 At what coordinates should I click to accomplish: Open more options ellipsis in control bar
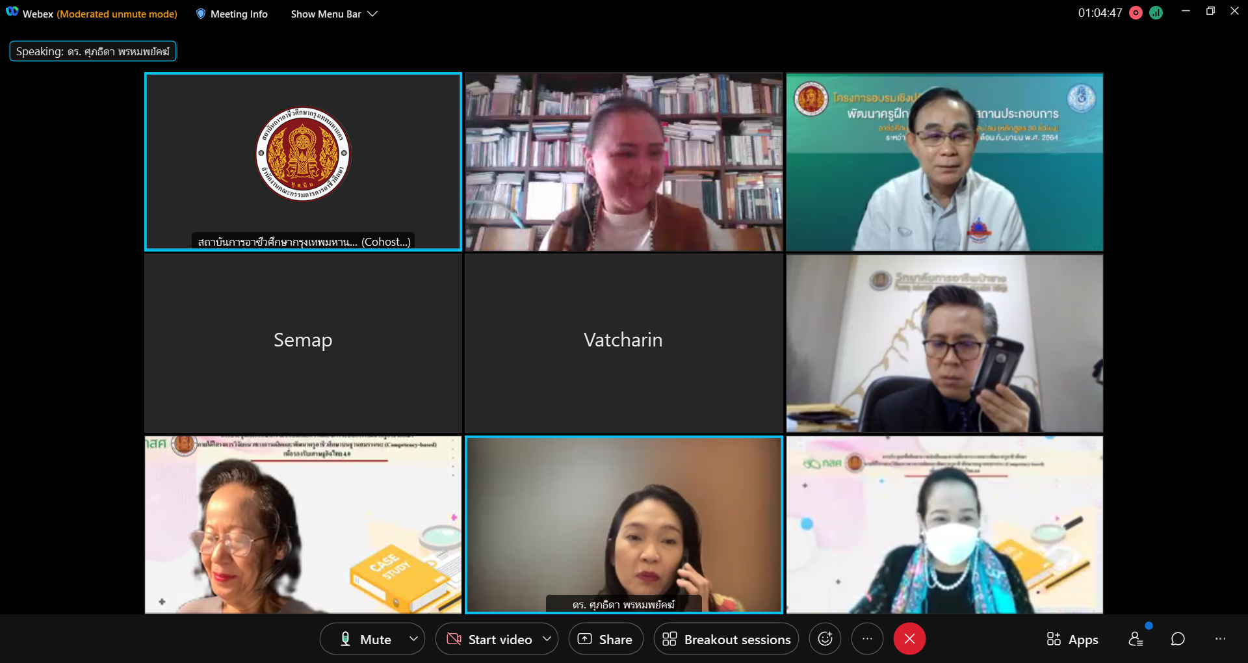pos(867,639)
